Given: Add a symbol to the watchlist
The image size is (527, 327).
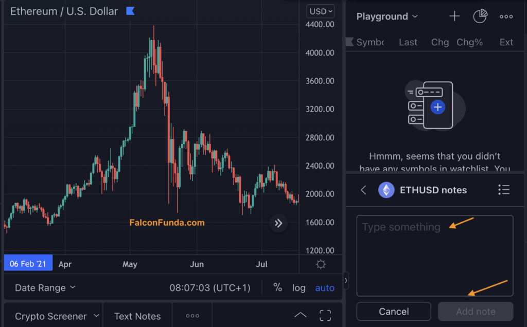Looking at the screenshot, I should (x=454, y=16).
